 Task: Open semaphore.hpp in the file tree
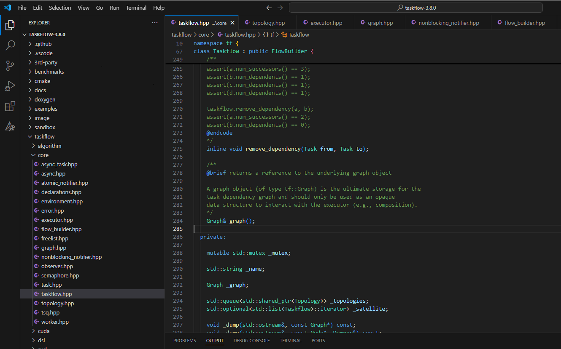(60, 275)
